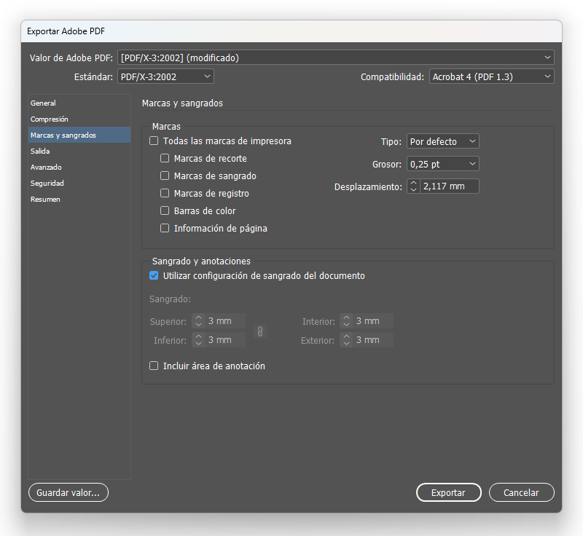Click the Marcas y sangrados panel heading
Screen dimensions: 583x536
coord(182,103)
